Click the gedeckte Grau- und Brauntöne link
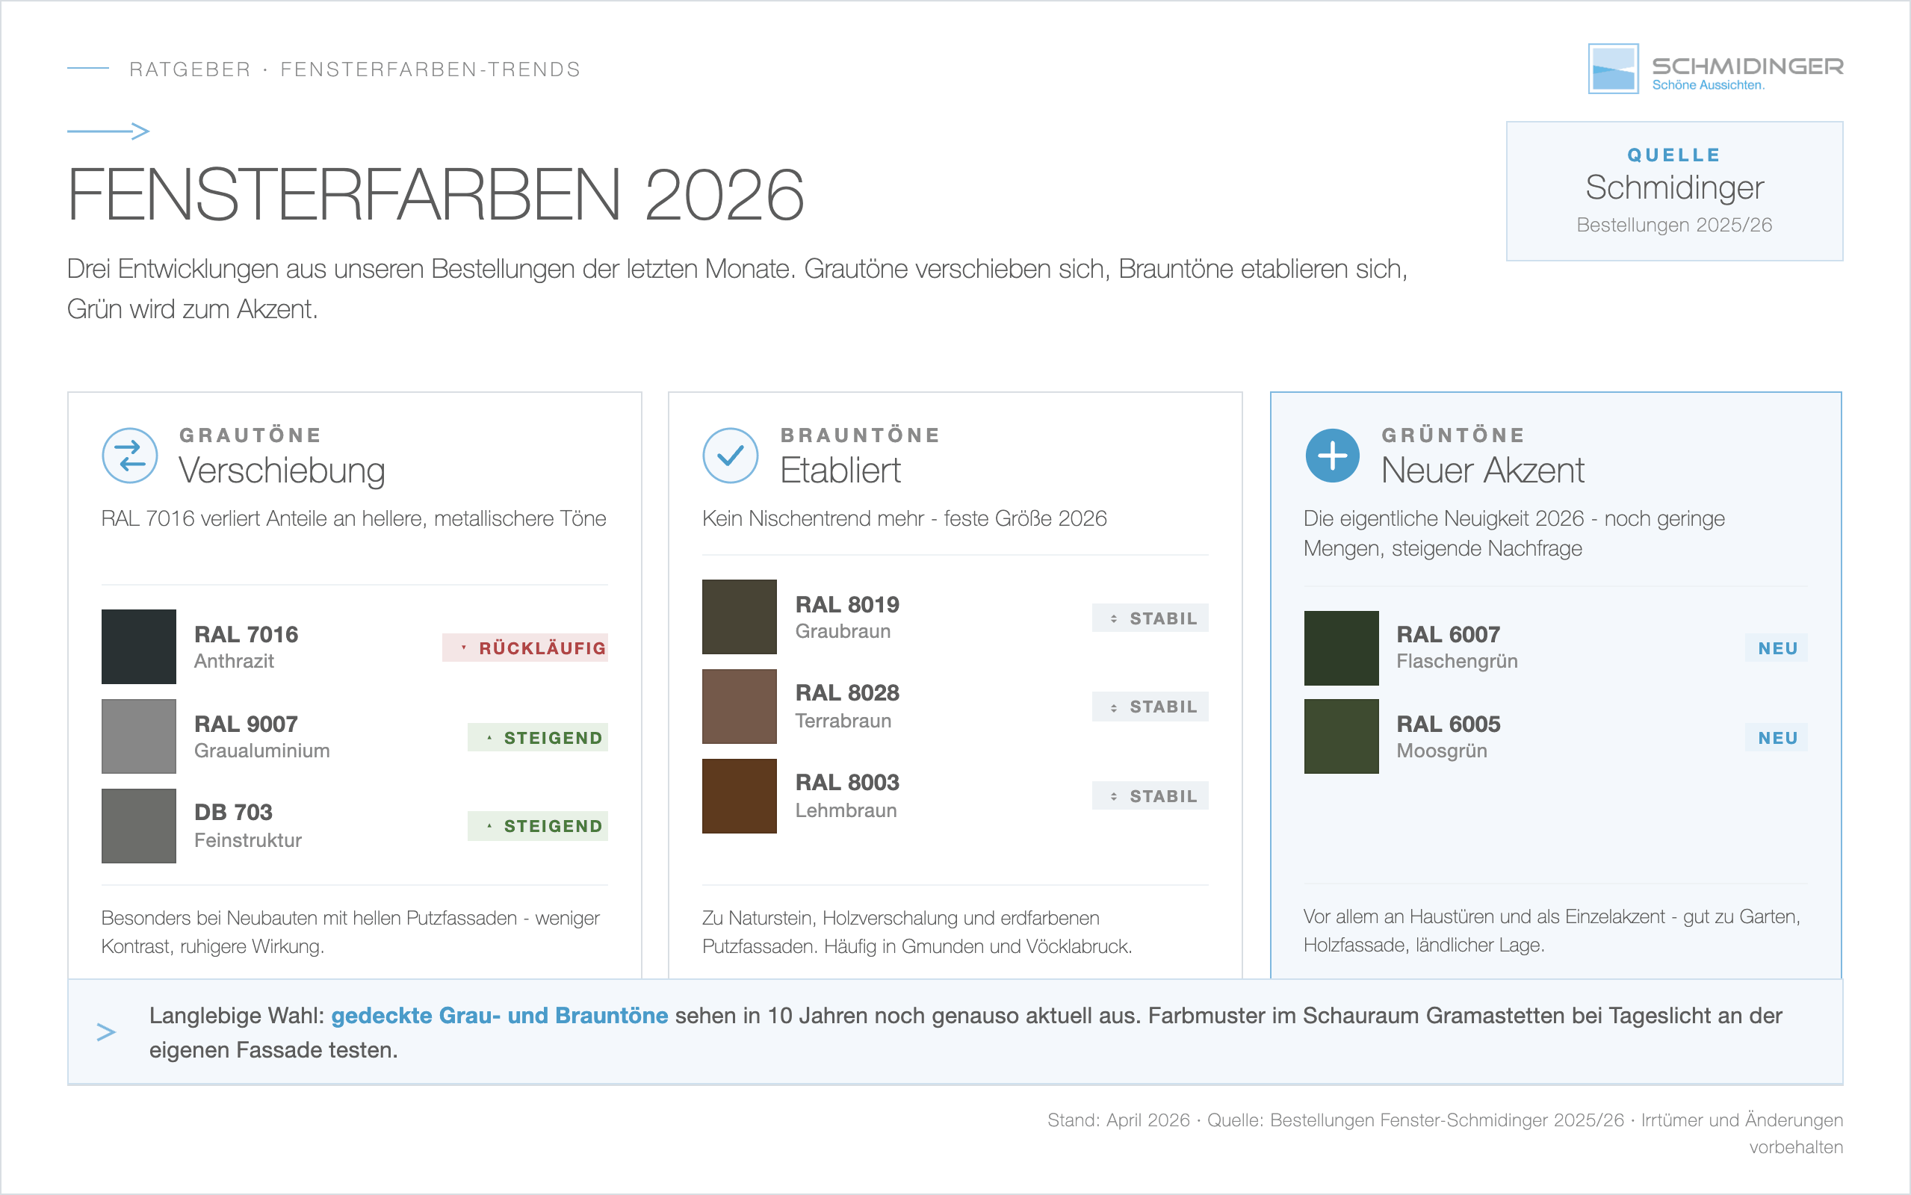The width and height of the screenshot is (1911, 1195). 501,1016
